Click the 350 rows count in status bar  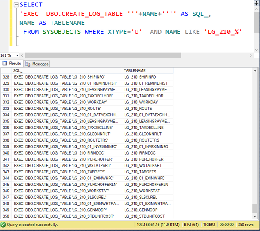[x=245, y=225]
